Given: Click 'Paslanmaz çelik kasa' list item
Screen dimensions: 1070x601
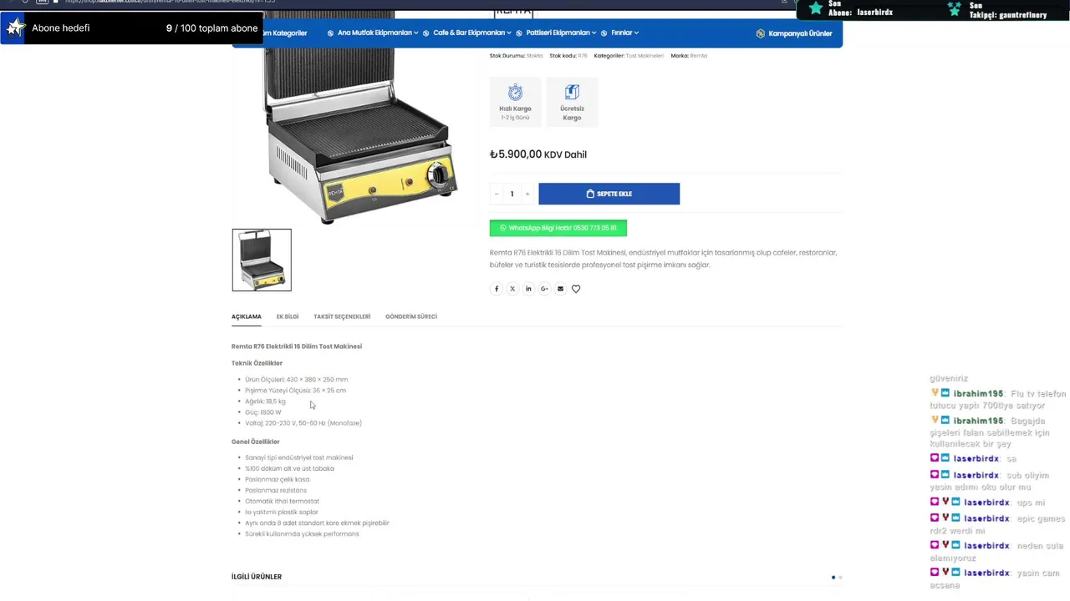Looking at the screenshot, I should 278,479.
